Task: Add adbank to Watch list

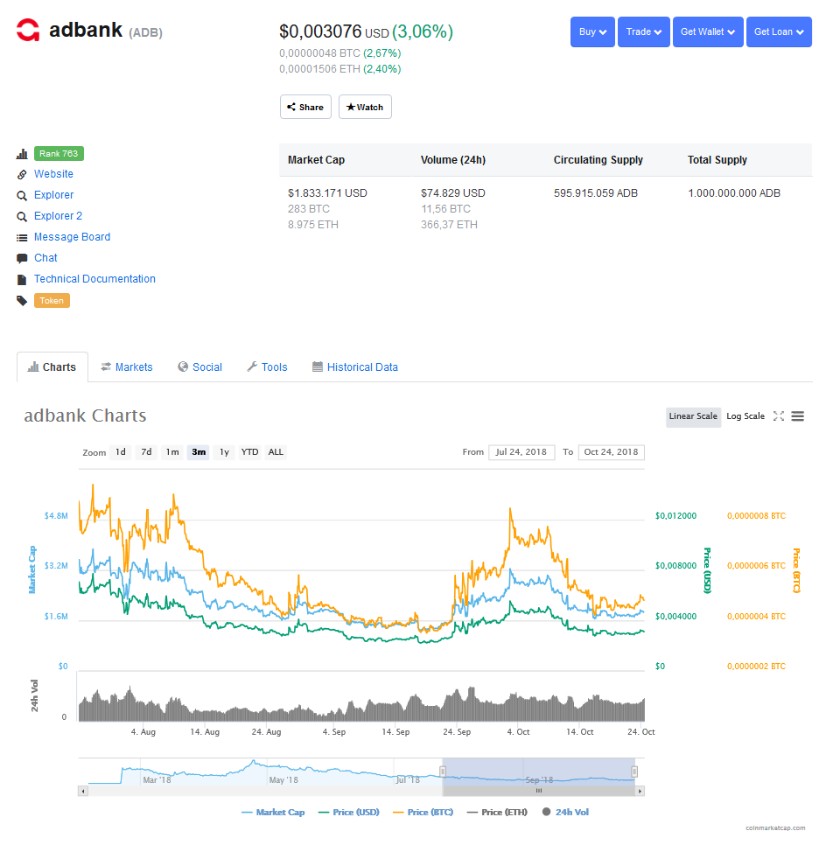Action: click(365, 107)
